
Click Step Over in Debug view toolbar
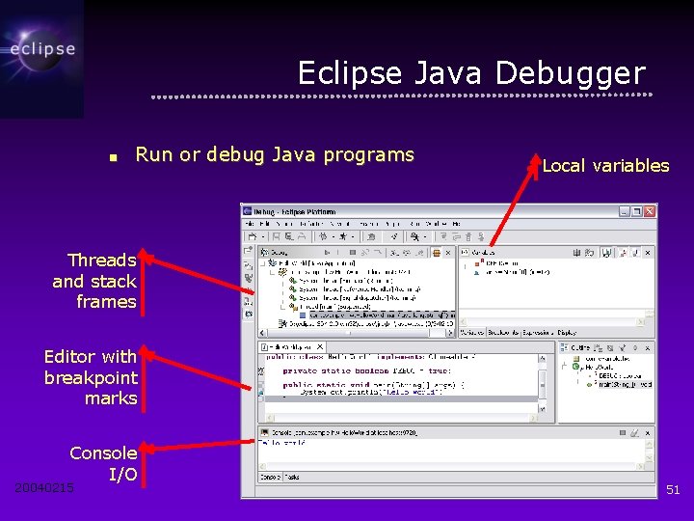tap(407, 253)
